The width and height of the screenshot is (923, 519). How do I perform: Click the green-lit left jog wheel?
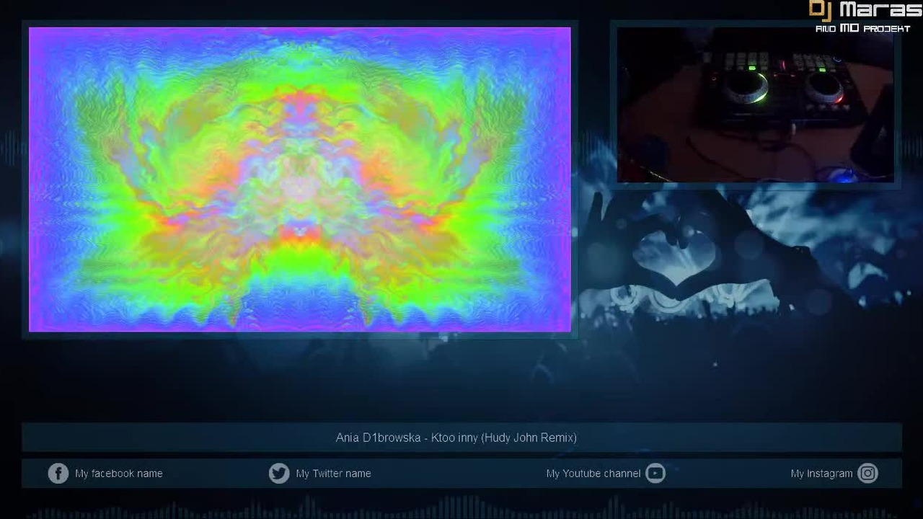click(746, 88)
